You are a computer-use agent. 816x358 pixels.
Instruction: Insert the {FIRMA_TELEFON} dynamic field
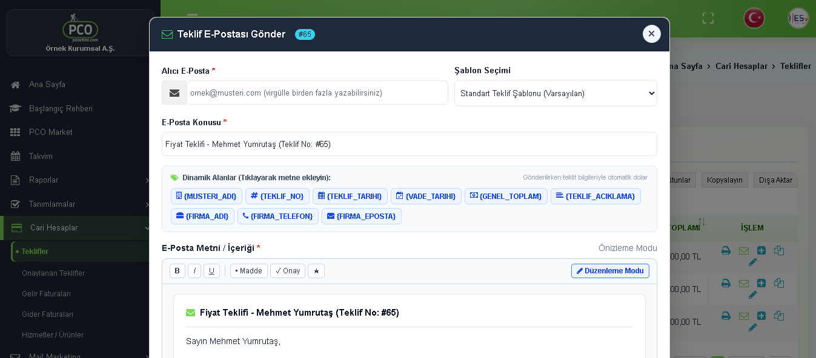[278, 216]
